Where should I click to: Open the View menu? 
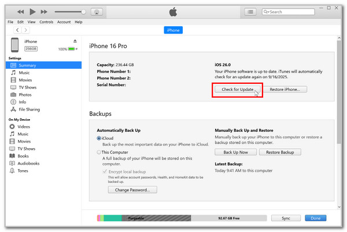(31, 22)
